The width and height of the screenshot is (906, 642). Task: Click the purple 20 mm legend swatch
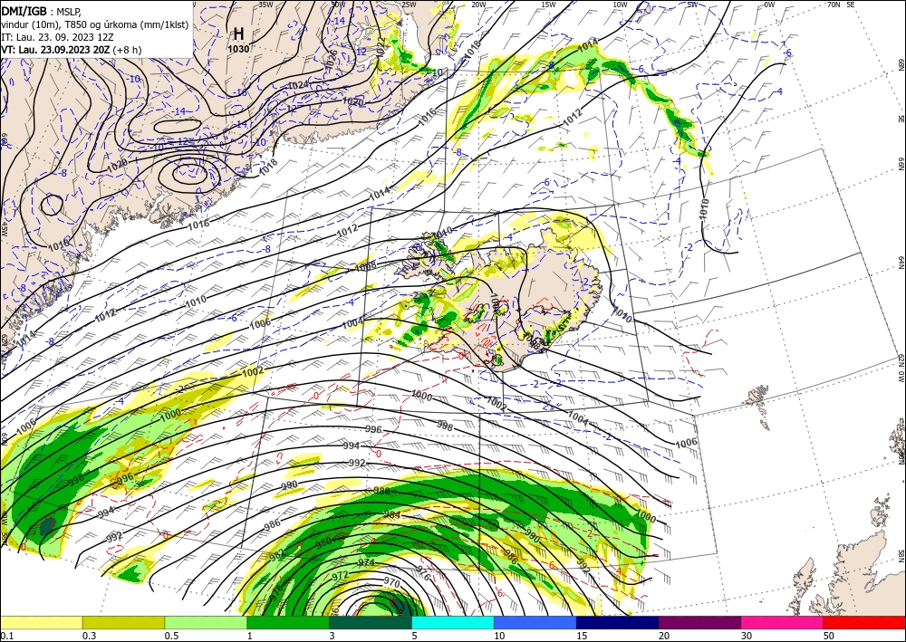coord(699,622)
